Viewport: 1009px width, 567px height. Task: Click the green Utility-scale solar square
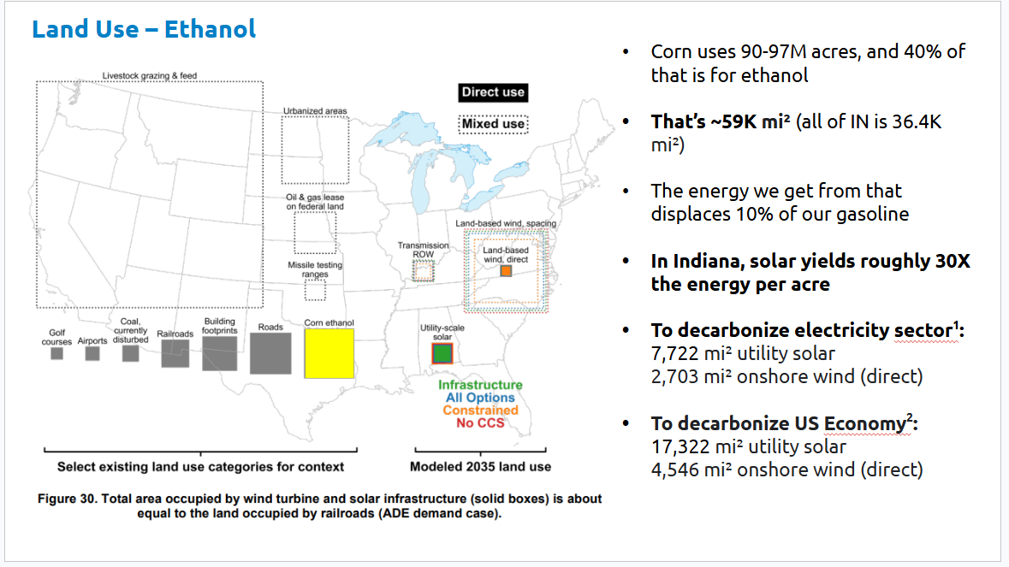[442, 352]
